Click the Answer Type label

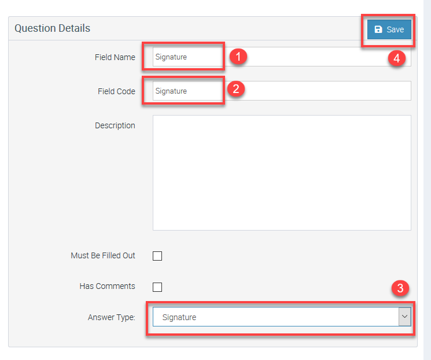click(x=111, y=317)
